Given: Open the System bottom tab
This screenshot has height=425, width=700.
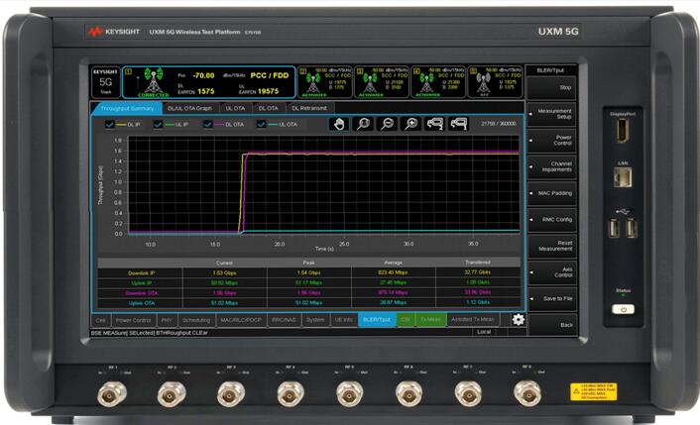Looking at the screenshot, I should 315,320.
